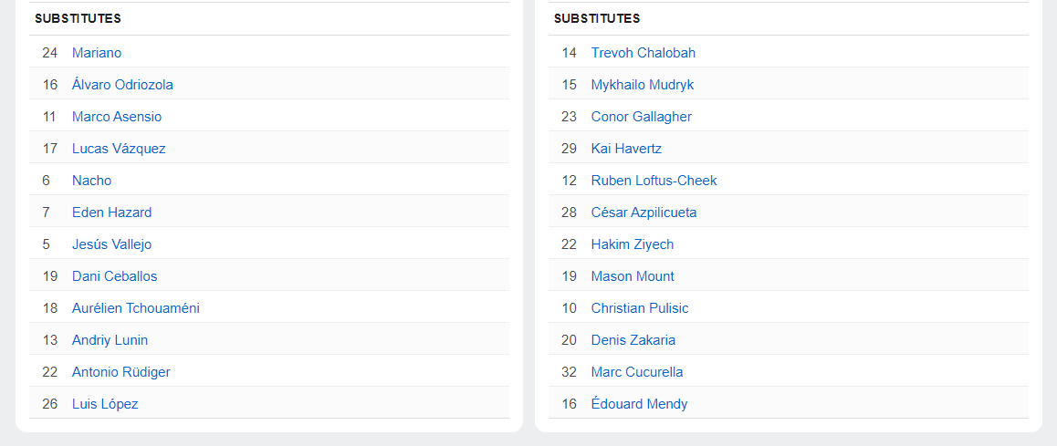
Task: Select Édouard Mendy substitute link
Action: [639, 404]
